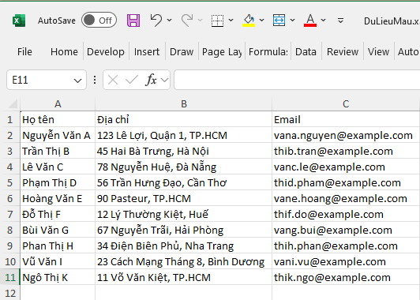Customize Quick Access Toolbar arrow
Viewport: 420px width, 300px height.
[x=340, y=21]
